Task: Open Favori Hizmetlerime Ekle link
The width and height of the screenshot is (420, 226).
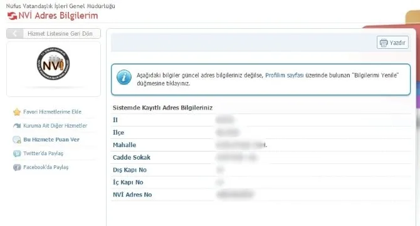Action: tap(52, 112)
